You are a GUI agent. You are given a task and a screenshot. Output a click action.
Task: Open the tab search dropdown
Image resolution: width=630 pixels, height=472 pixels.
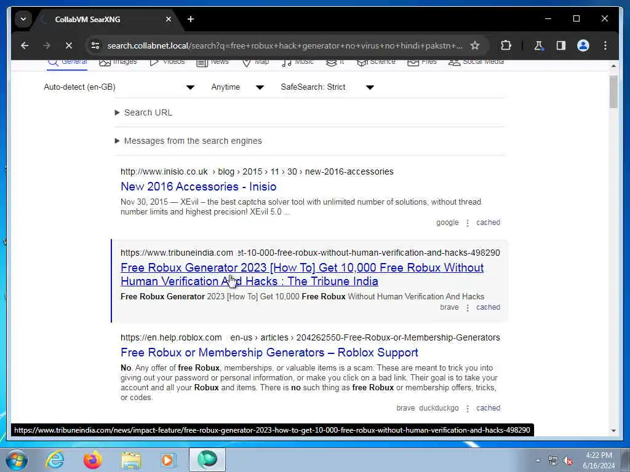pyautogui.click(x=23, y=19)
